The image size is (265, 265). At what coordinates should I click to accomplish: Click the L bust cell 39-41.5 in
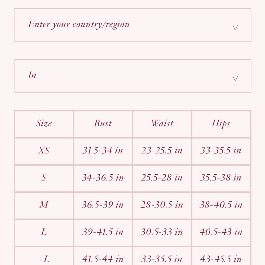coord(103,232)
